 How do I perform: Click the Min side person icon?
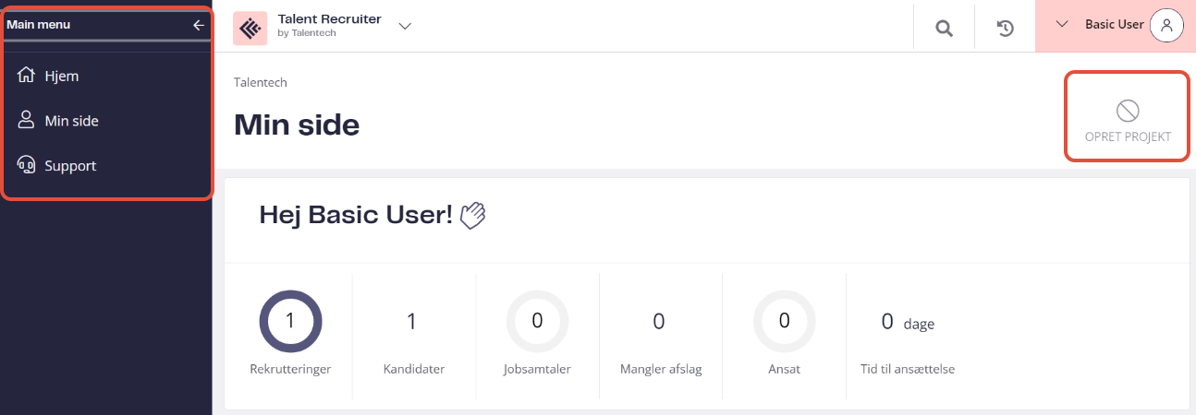click(27, 121)
